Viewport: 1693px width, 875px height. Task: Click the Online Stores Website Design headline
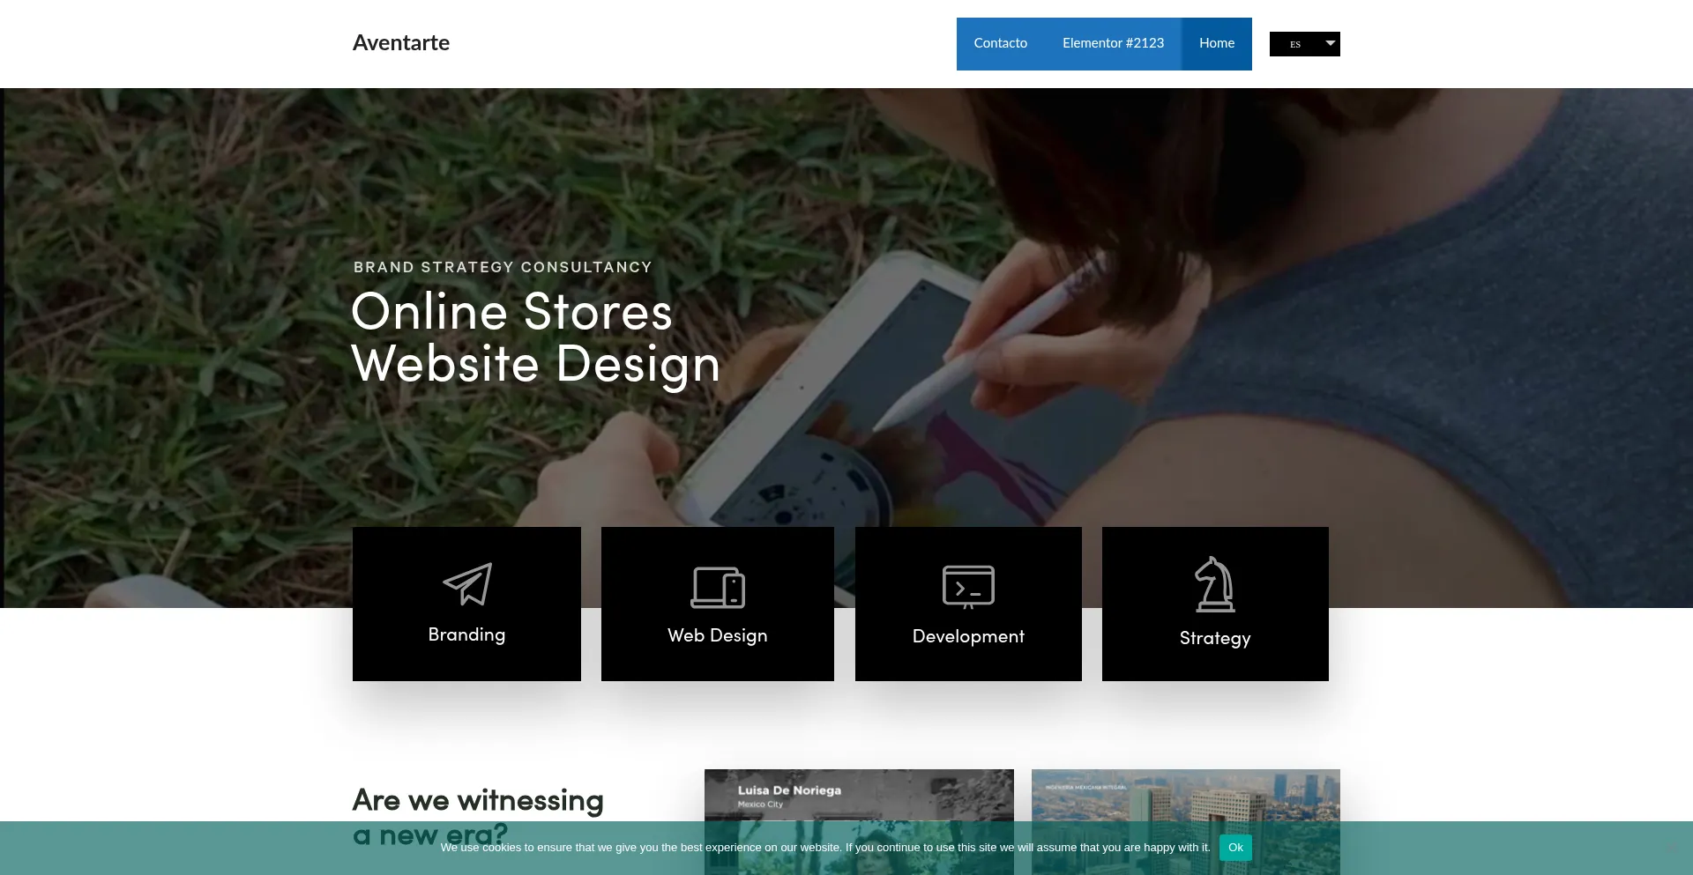535,337
